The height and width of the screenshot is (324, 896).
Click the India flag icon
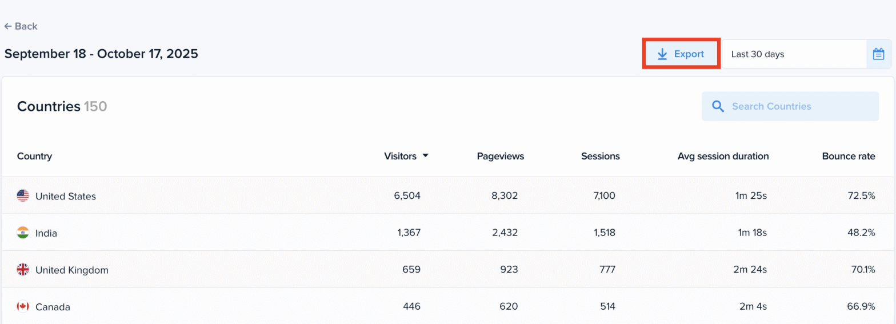coord(23,233)
